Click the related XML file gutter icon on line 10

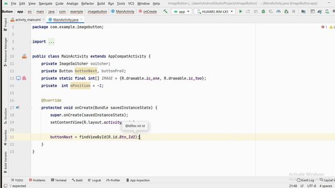pos(25,56)
